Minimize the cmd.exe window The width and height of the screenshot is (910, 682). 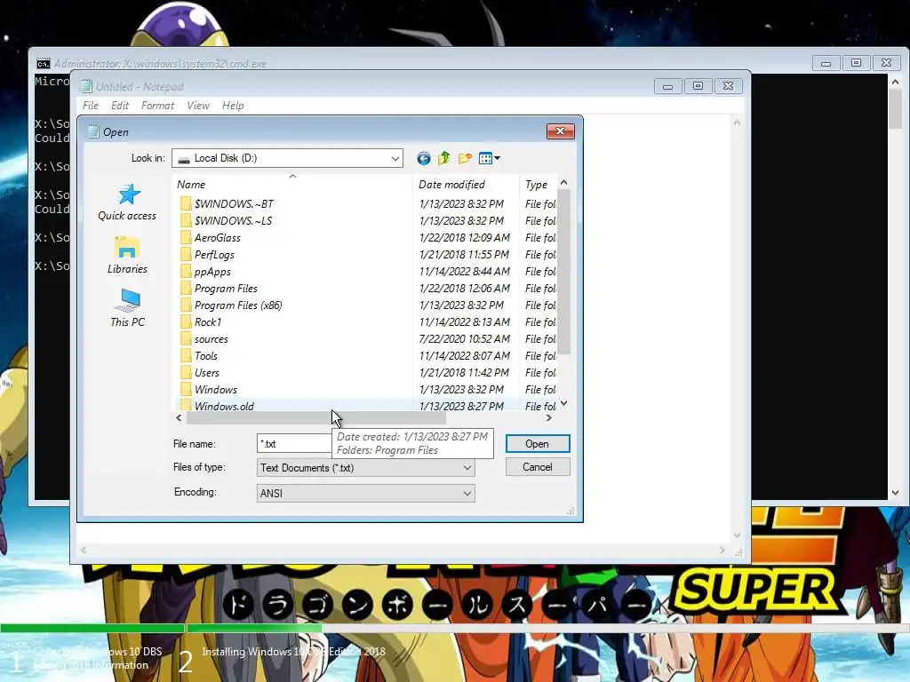click(826, 63)
